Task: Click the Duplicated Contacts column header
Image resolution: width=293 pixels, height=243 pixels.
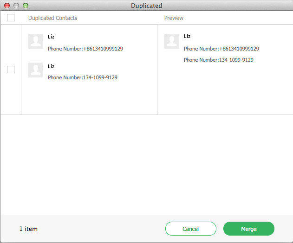Action: tap(52, 18)
